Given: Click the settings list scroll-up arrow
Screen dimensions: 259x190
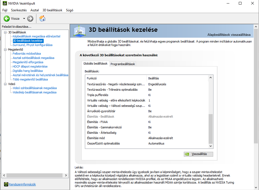Looking at the screenshot, I should pyautogui.click(x=210, y=78).
